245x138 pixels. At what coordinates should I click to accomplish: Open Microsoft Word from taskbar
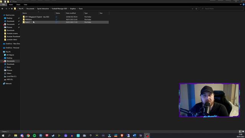(x=134, y=135)
